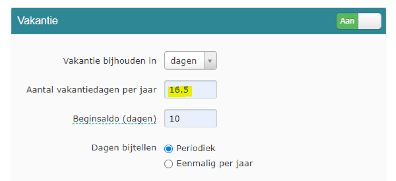
Task: Select the Periodiek radio button
Action: click(168, 149)
